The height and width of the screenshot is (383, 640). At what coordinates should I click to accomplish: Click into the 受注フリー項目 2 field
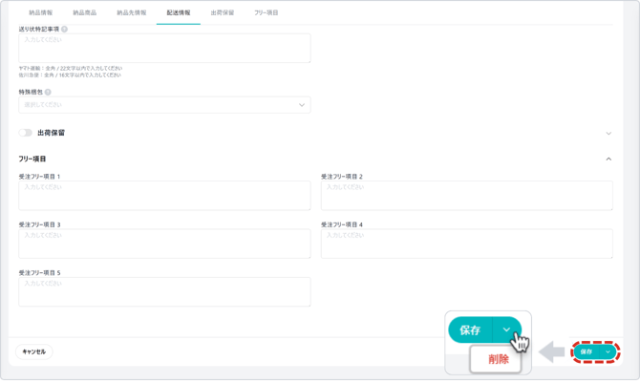(466, 196)
